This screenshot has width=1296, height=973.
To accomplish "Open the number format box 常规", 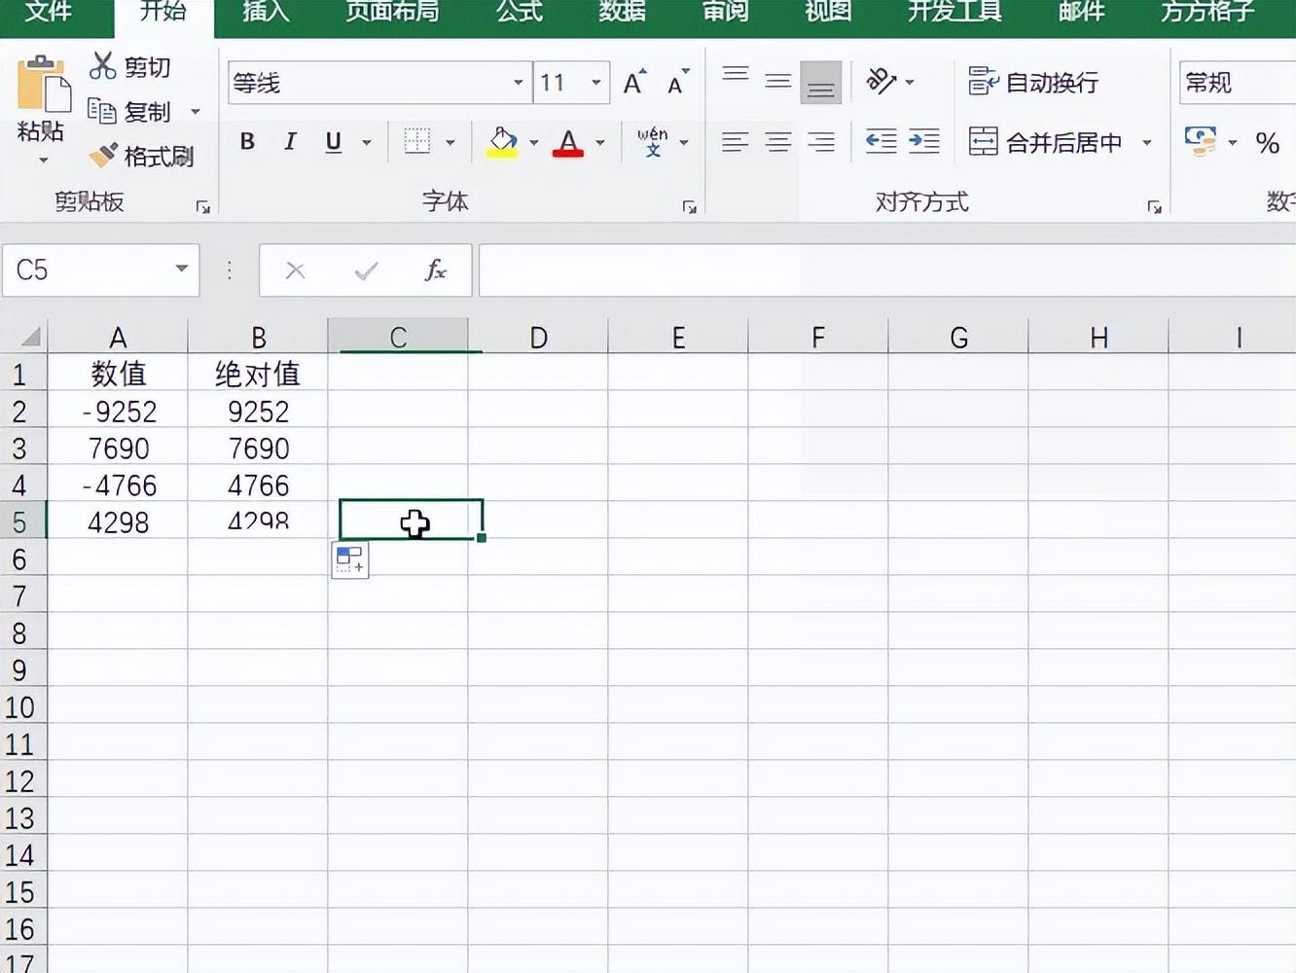I will (x=1238, y=83).
